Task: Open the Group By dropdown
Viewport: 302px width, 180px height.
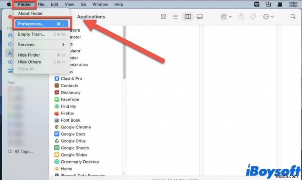Action: coord(226,17)
